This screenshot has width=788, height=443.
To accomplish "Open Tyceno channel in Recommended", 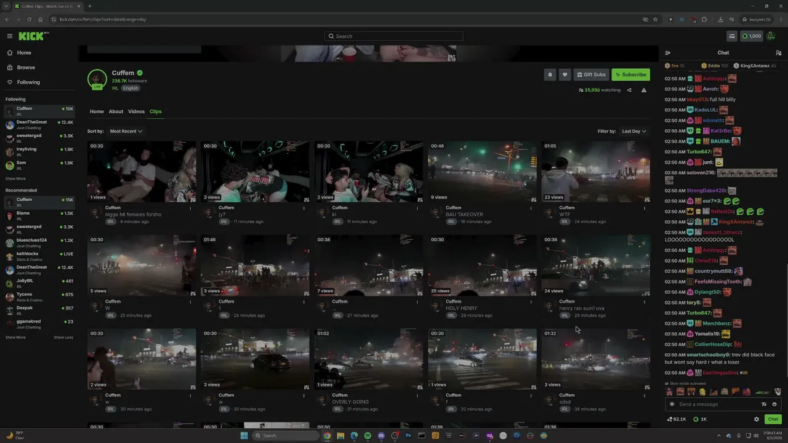I will (x=39, y=297).
